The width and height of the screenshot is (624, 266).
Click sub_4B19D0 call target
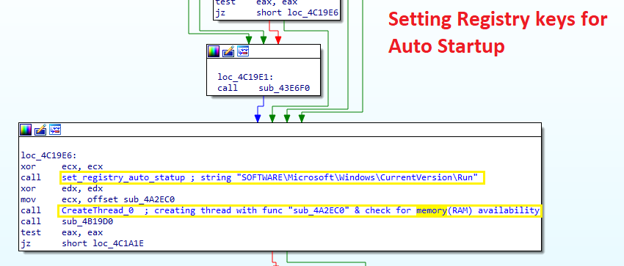pos(87,221)
